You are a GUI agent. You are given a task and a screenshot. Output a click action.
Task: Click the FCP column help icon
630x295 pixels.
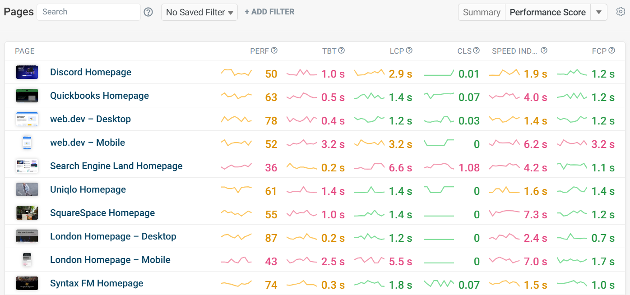pos(611,51)
